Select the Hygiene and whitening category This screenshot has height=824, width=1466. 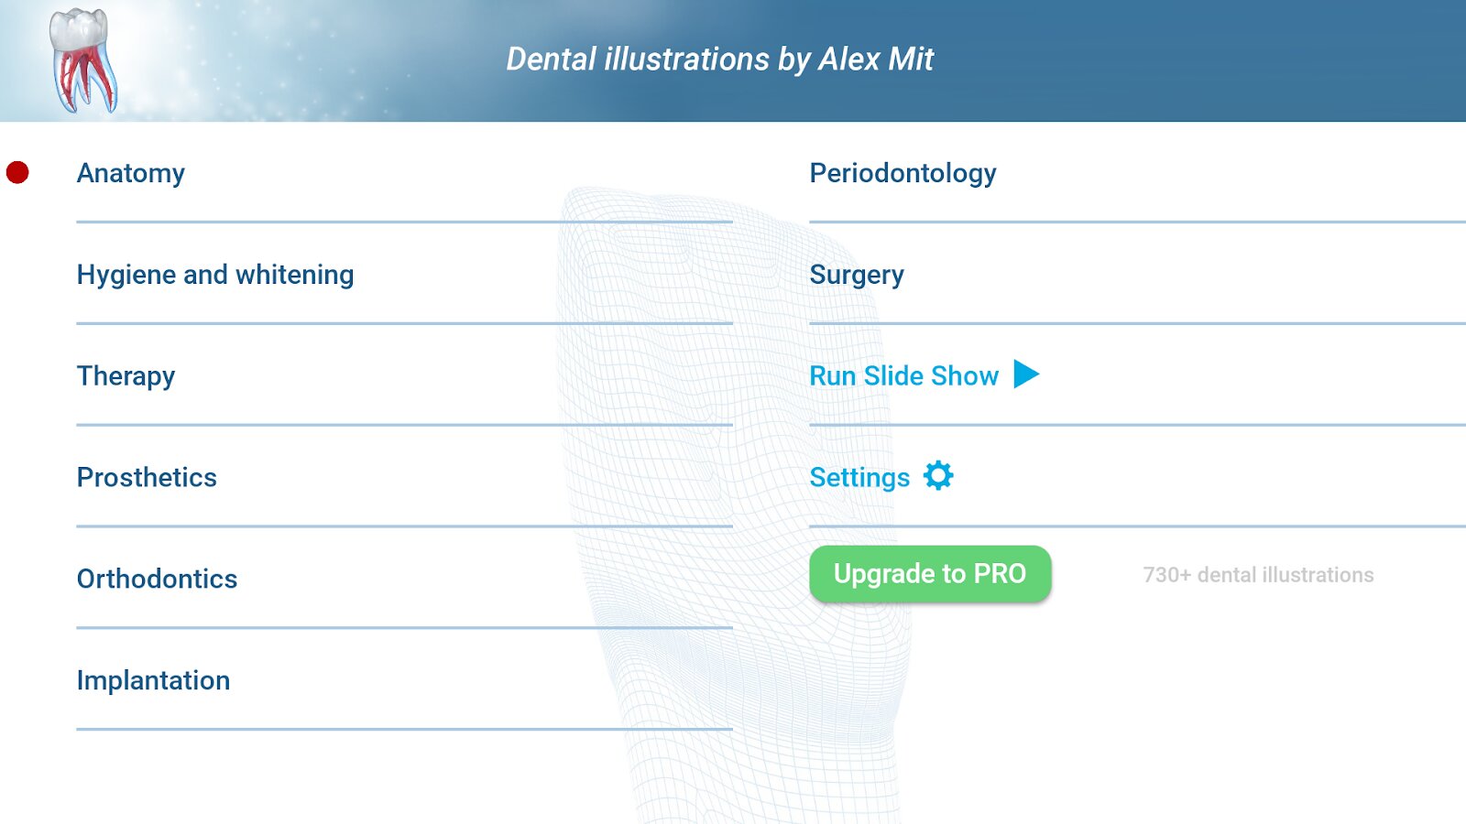click(x=215, y=275)
